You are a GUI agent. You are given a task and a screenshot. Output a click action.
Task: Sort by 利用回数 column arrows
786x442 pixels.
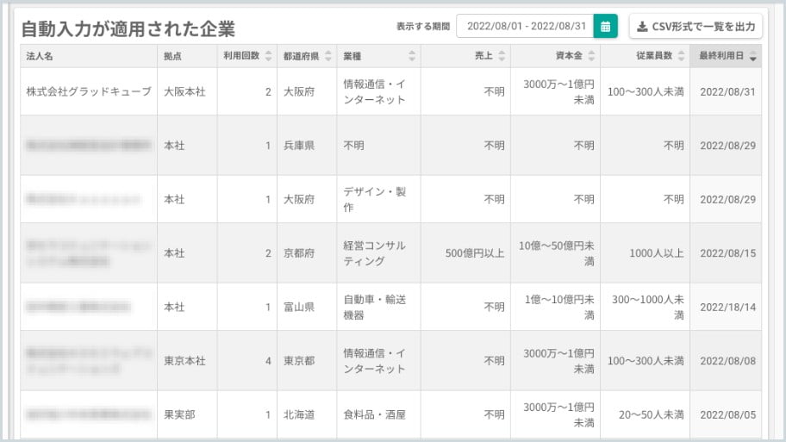[269, 56]
